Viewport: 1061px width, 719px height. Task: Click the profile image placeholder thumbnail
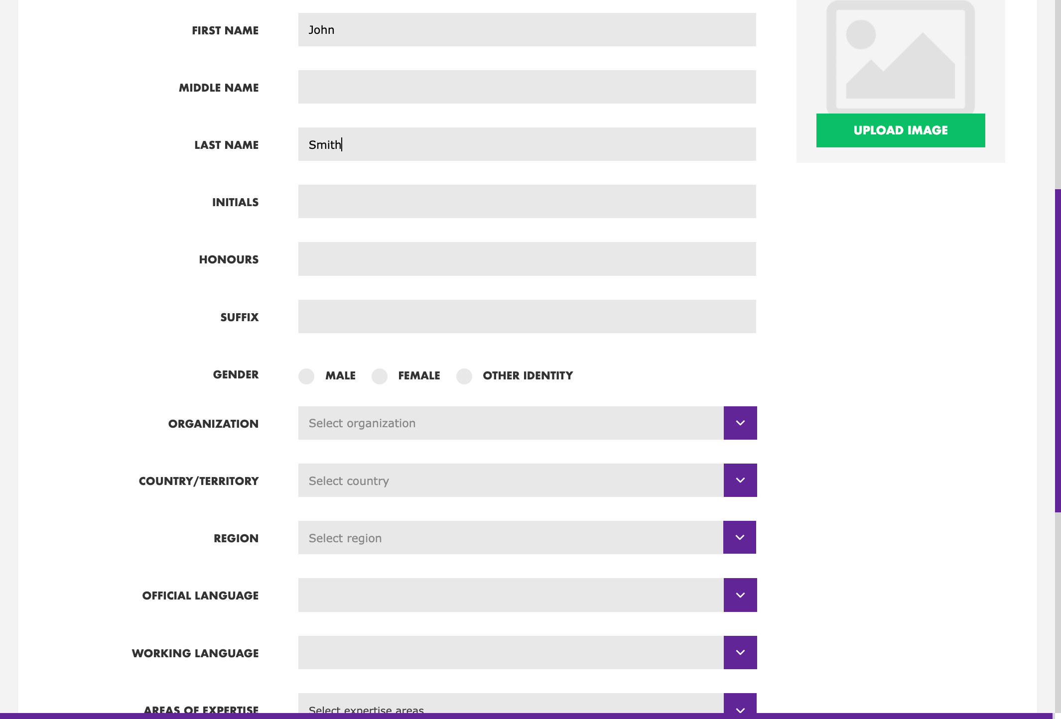pyautogui.click(x=901, y=57)
